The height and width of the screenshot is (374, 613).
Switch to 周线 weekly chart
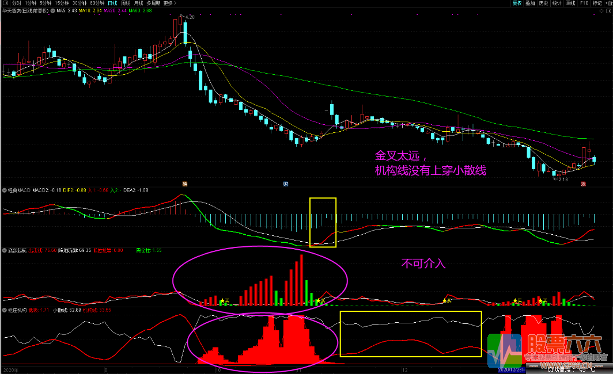(x=126, y=3)
